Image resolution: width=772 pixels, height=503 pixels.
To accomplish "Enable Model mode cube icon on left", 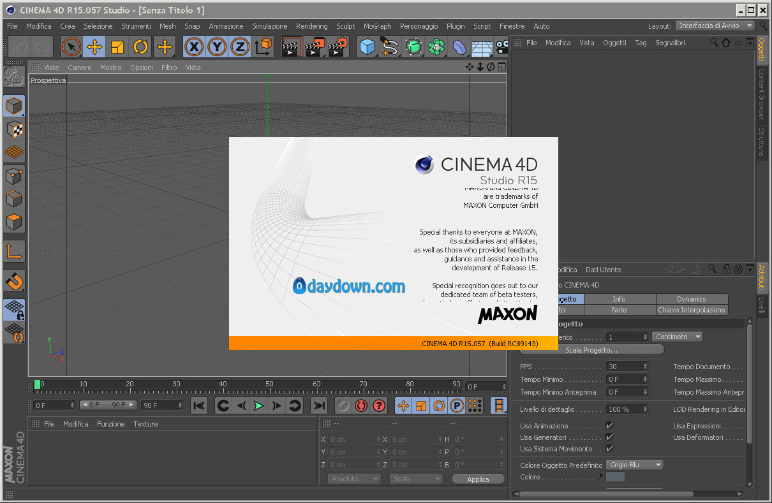I will point(14,106).
